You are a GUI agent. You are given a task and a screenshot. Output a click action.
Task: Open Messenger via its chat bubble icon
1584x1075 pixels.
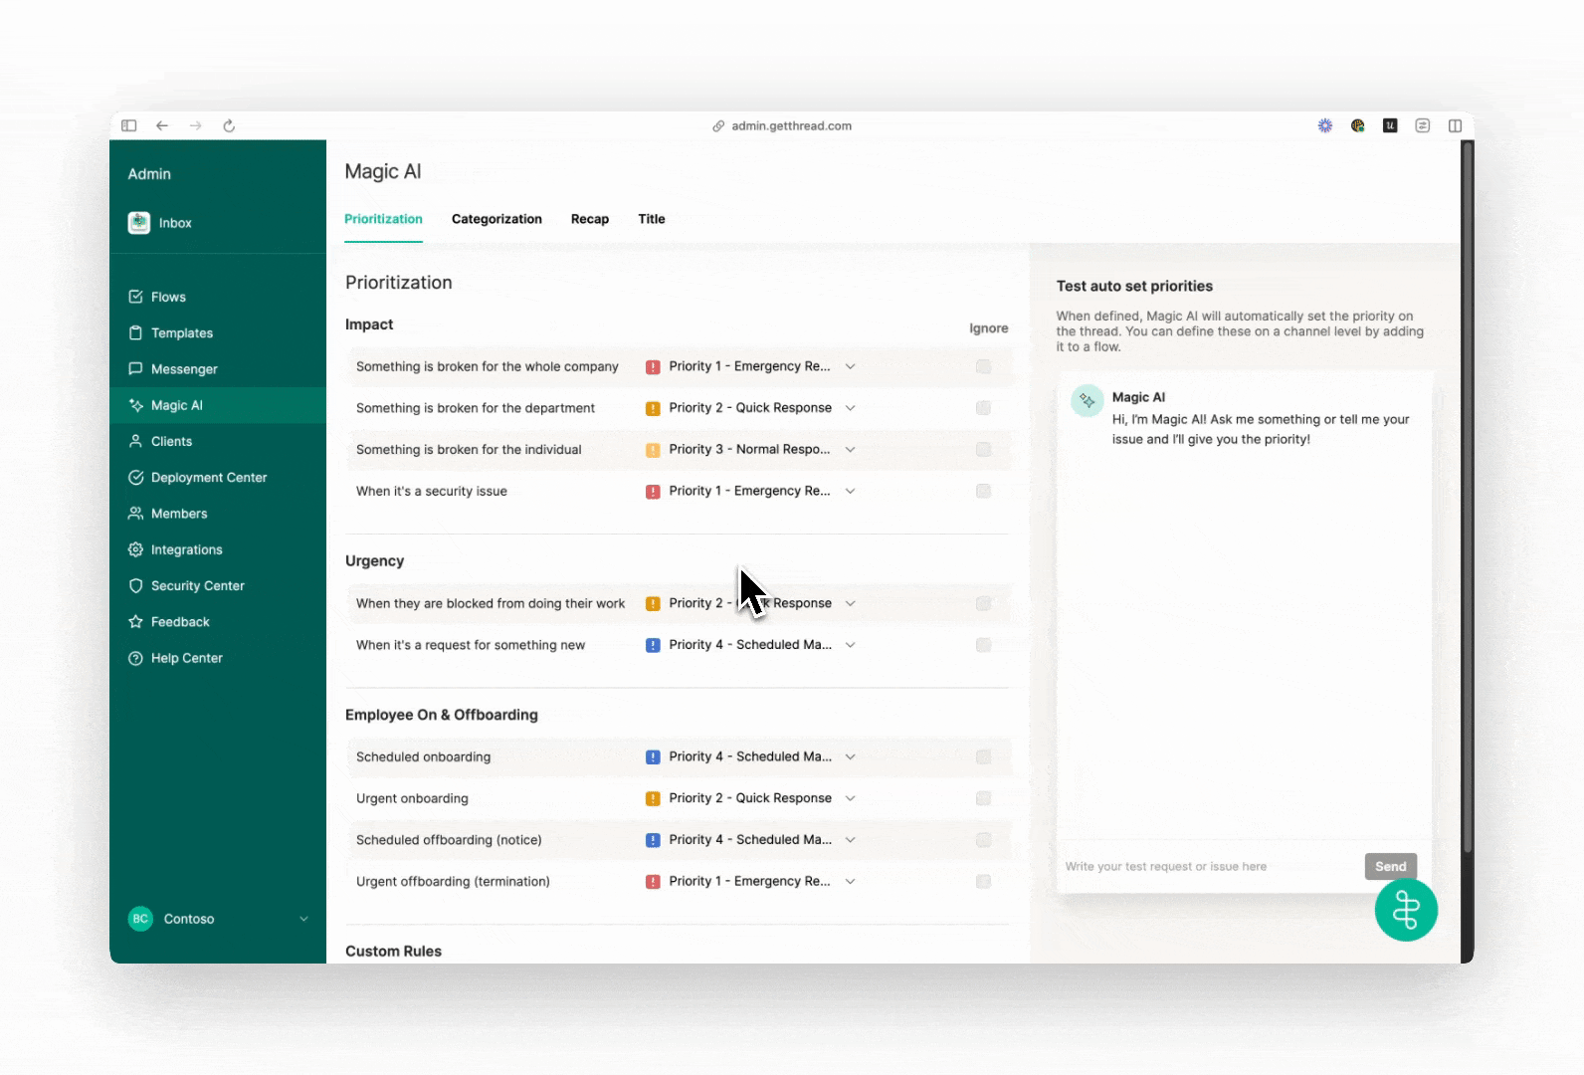(x=135, y=369)
